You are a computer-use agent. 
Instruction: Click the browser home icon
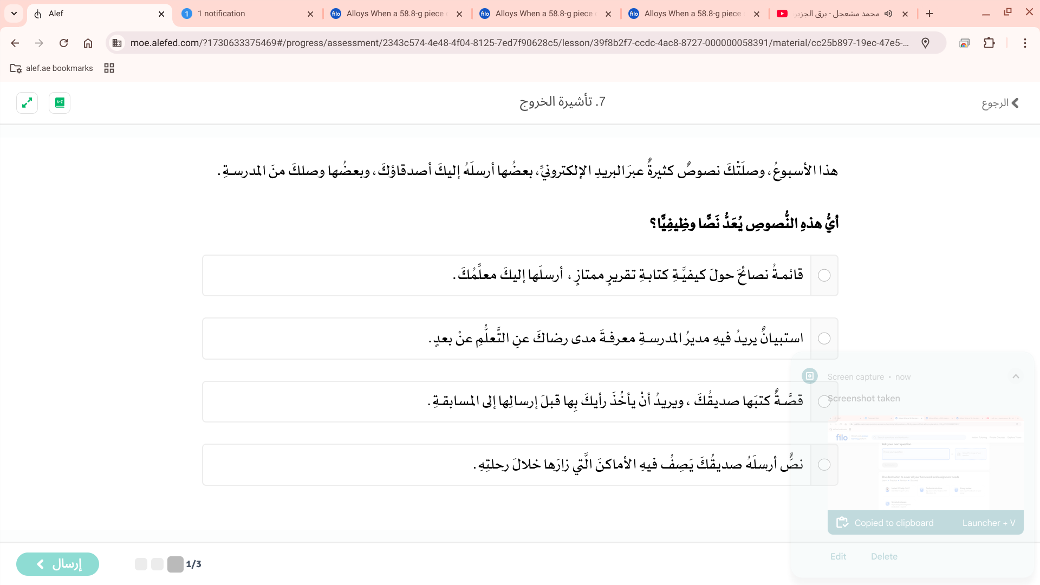[88, 43]
